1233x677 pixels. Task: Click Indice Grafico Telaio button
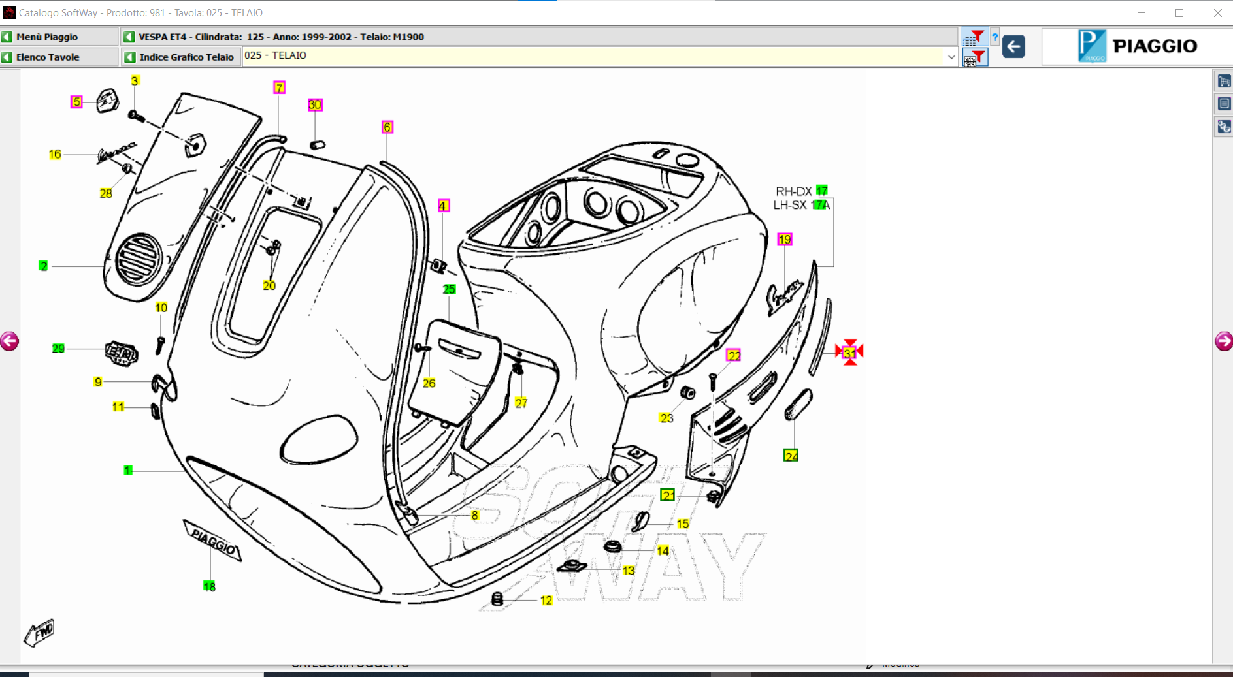180,57
